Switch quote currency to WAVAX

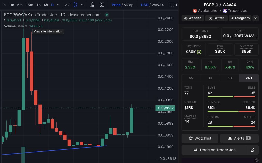[158, 5]
